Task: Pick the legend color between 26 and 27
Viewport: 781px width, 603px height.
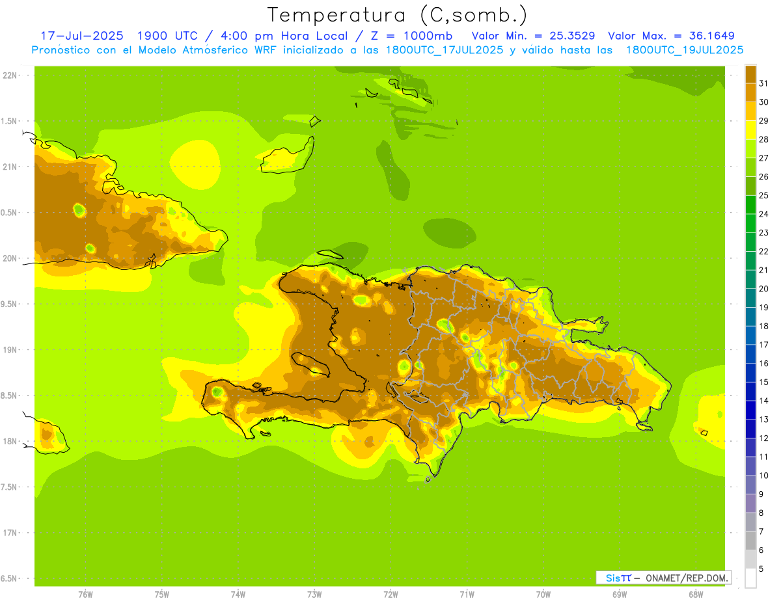Action: point(750,167)
